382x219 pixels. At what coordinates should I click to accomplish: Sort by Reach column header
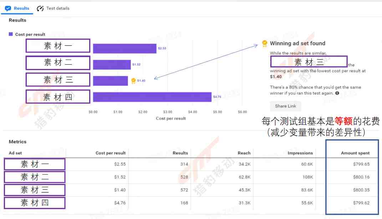[244, 153]
